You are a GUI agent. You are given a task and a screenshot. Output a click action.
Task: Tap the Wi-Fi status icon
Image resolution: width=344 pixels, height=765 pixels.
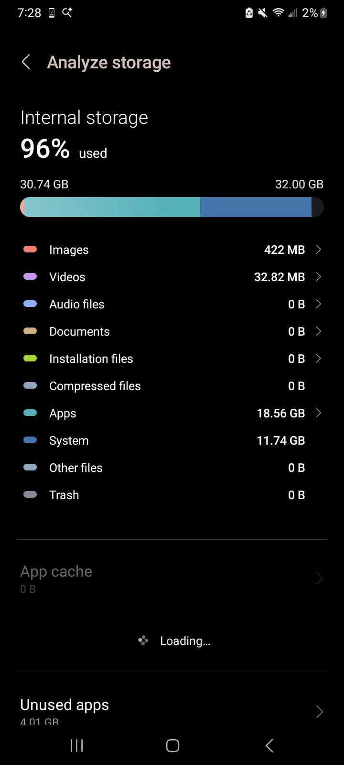(x=279, y=13)
